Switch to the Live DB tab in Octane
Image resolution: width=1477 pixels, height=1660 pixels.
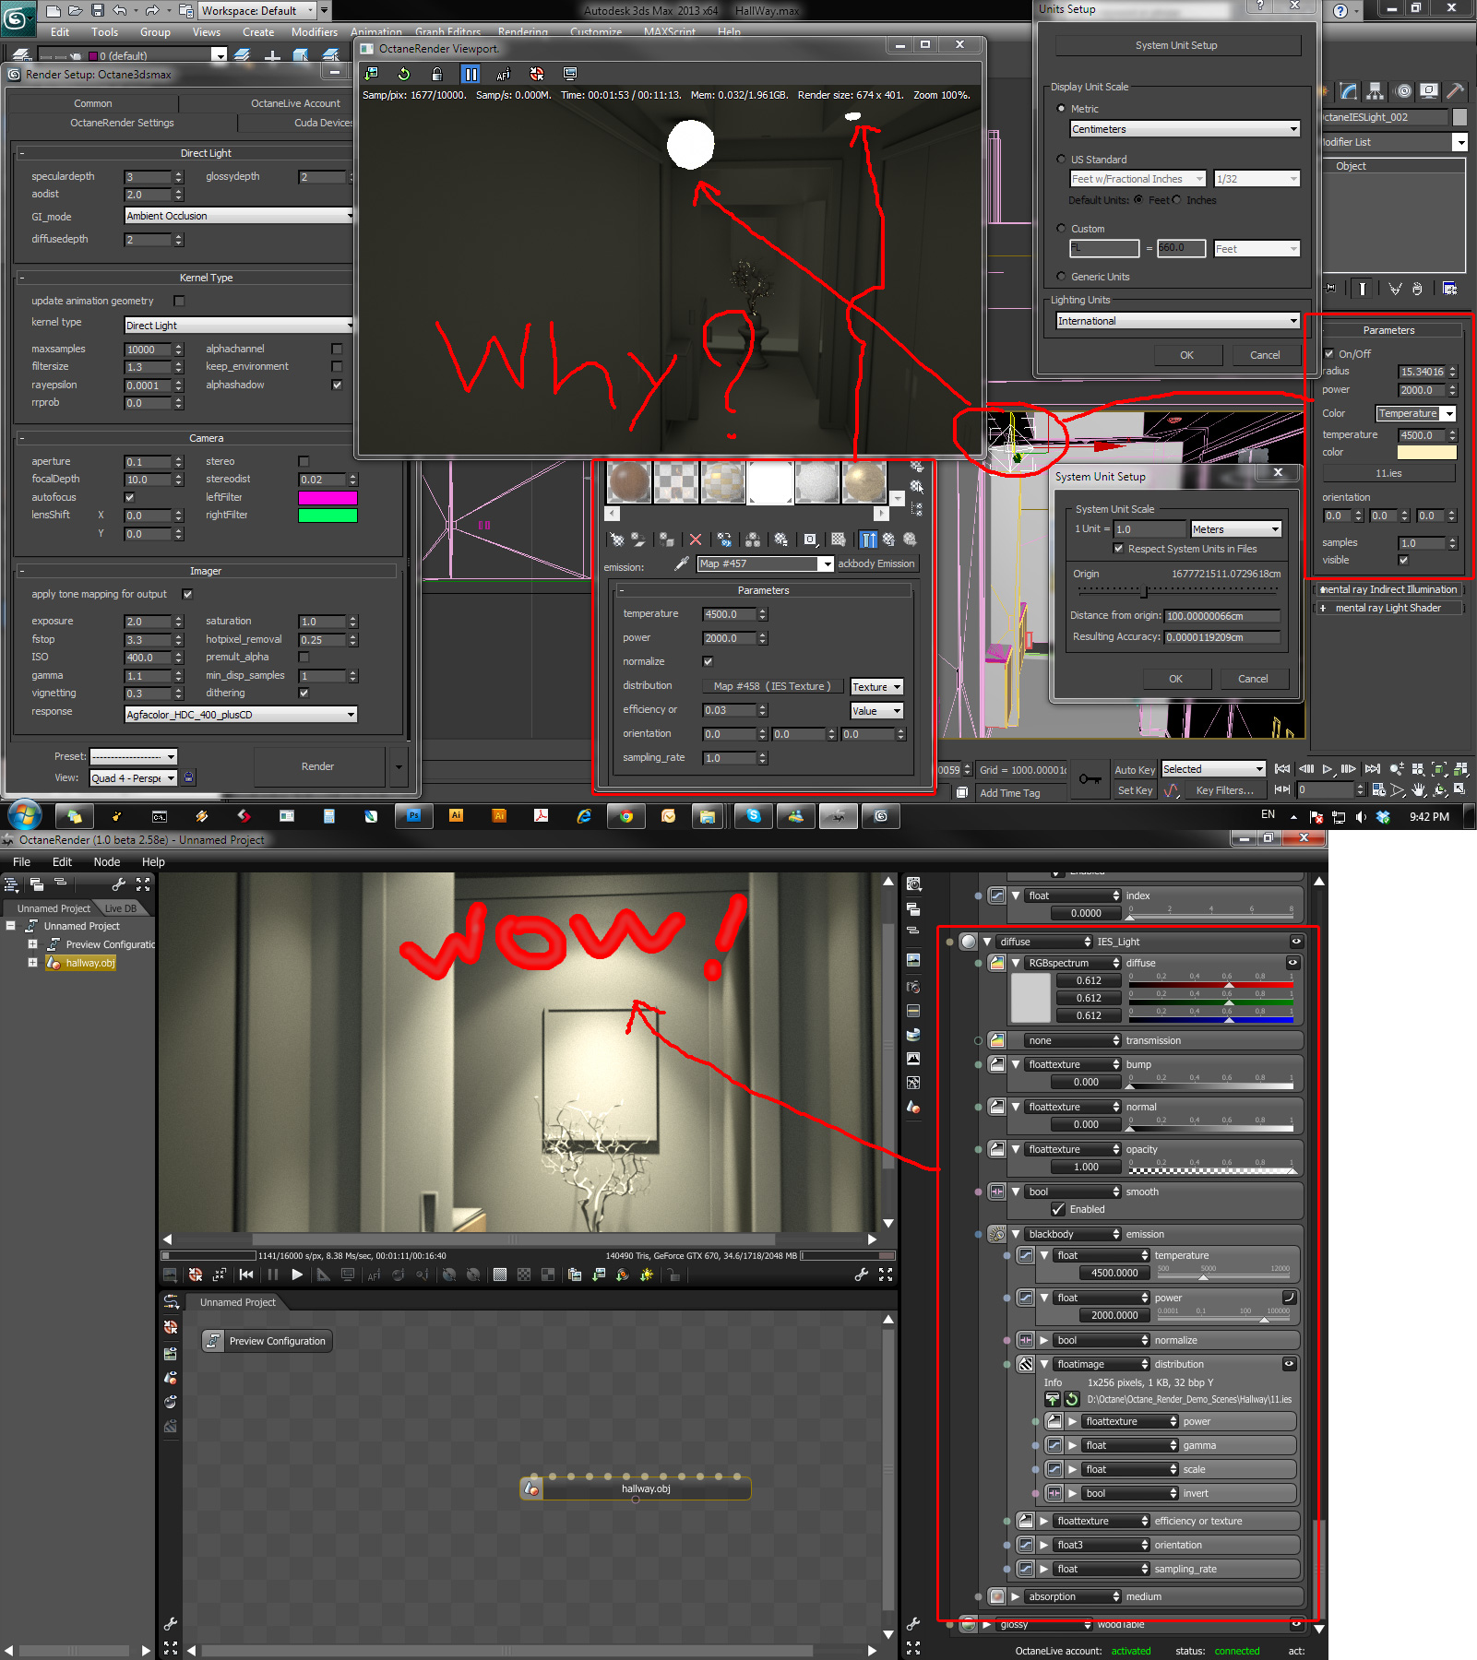(121, 908)
